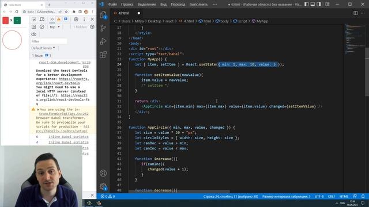Expand the Babel transformer warning message

38,110
